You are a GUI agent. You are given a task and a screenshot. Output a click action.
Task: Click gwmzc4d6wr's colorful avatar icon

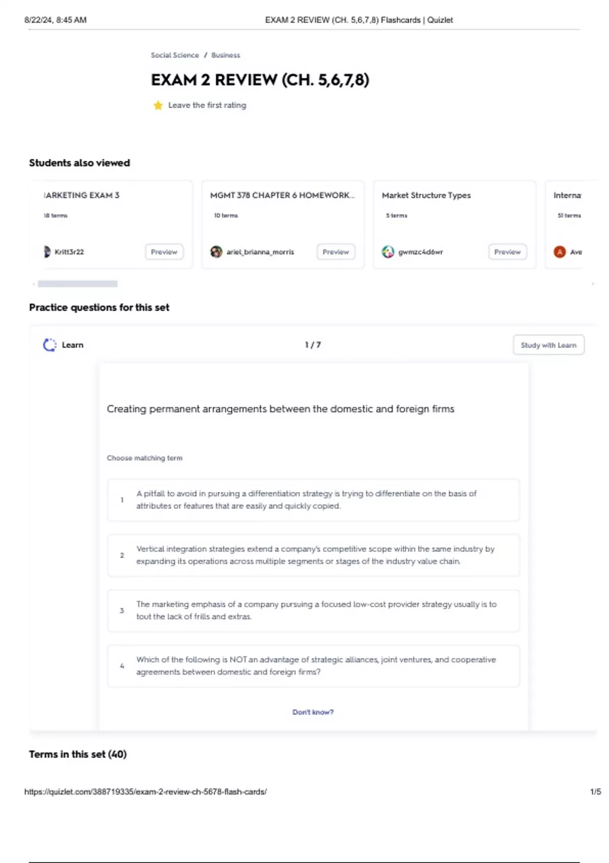388,252
